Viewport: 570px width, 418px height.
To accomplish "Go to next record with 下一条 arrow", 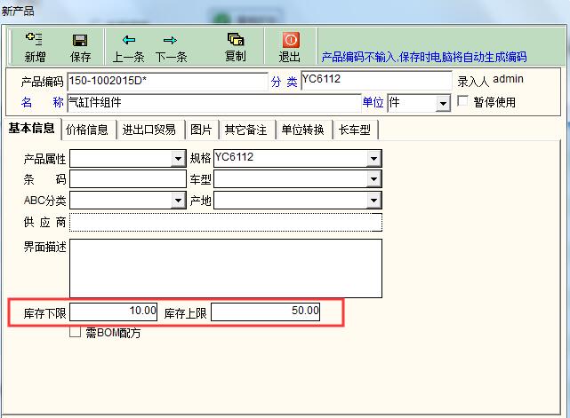I will click(x=170, y=40).
